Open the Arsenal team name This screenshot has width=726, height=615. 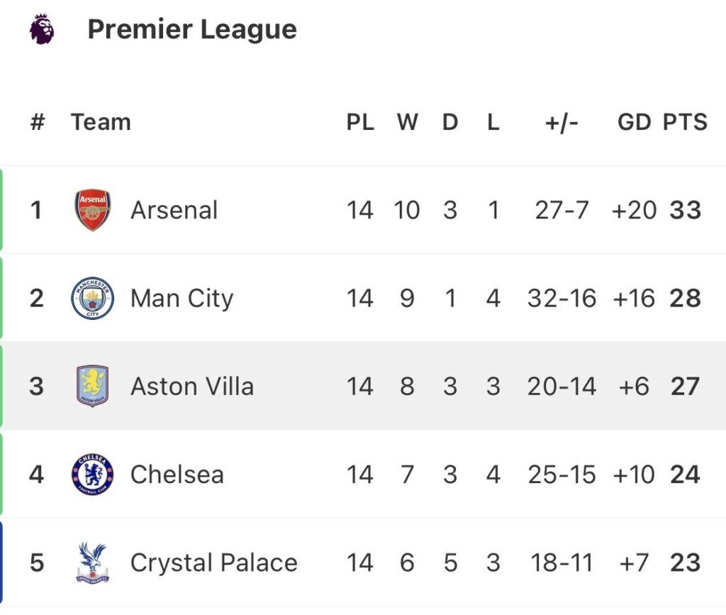point(174,211)
